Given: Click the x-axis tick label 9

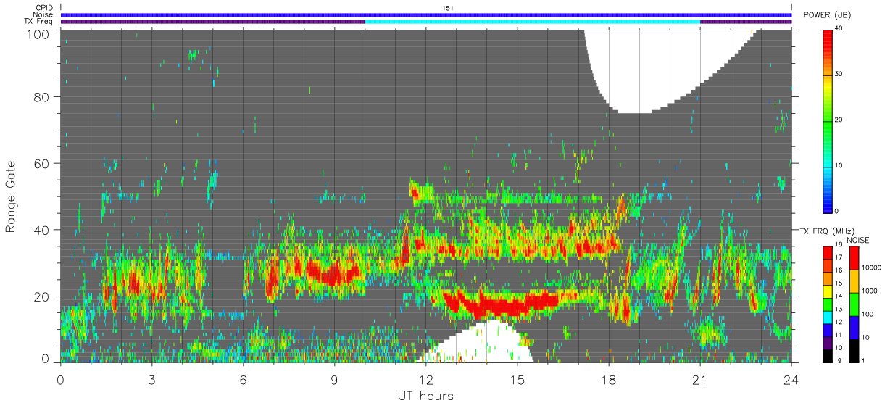Looking at the screenshot, I should 334,380.
